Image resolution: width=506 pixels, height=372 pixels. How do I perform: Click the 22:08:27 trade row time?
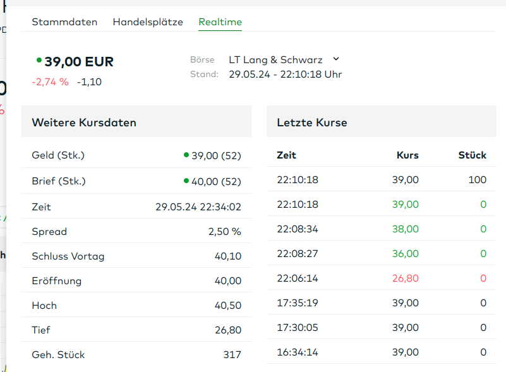[298, 254]
